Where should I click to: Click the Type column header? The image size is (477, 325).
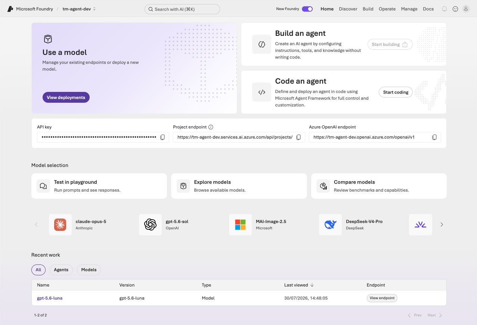tap(207, 285)
